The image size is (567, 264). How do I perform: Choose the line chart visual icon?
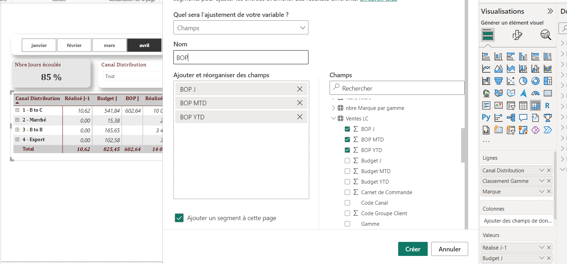[486, 68]
